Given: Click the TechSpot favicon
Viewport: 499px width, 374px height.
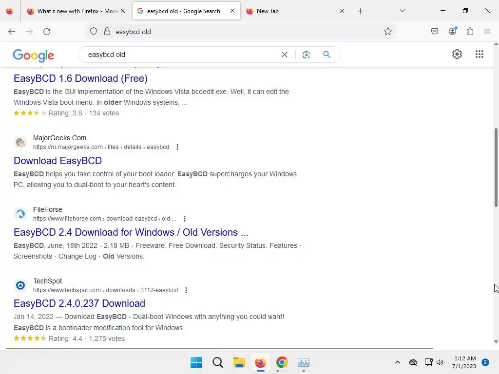Looking at the screenshot, I should pyautogui.click(x=20, y=285).
